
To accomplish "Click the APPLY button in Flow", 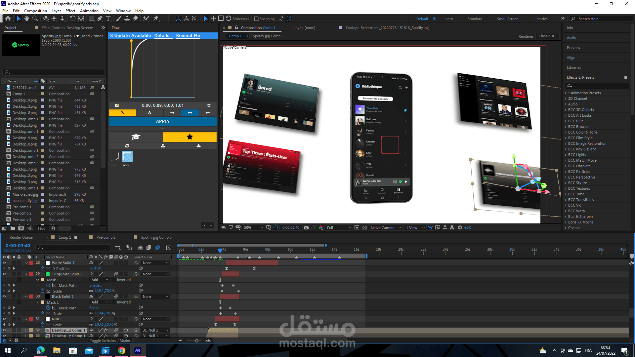I will tap(163, 121).
